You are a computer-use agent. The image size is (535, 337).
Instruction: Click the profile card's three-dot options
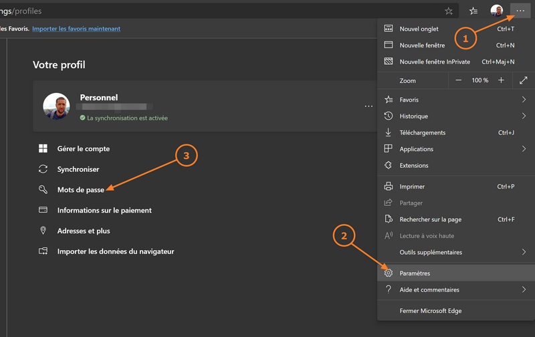pyautogui.click(x=368, y=106)
